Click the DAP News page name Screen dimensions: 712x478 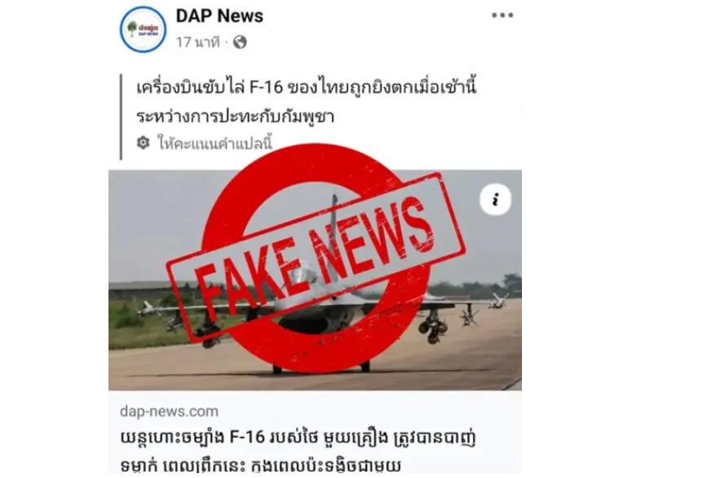(x=219, y=15)
